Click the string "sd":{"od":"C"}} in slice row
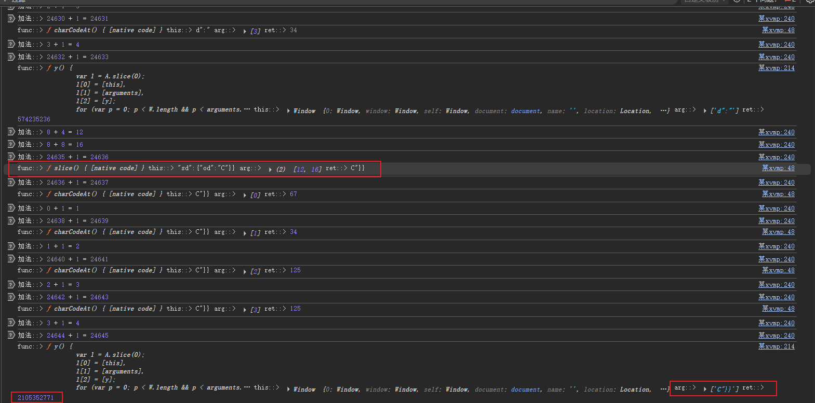Screen dimensions: 815x403 pyautogui.click(x=206, y=168)
